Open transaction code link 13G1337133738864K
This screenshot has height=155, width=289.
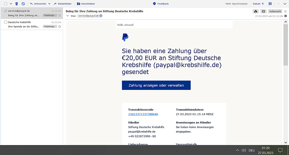[143, 114]
